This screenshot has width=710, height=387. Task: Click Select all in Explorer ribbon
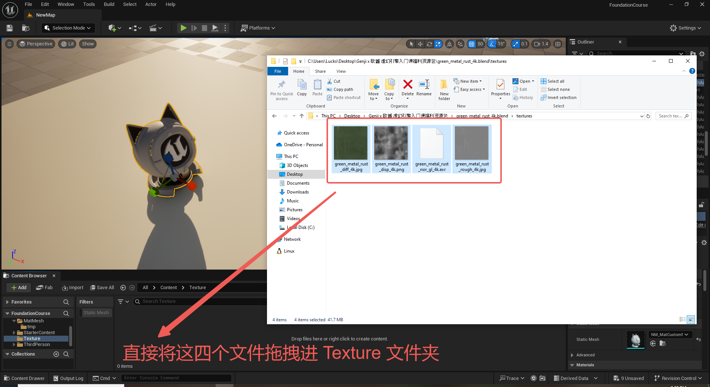(x=553, y=81)
